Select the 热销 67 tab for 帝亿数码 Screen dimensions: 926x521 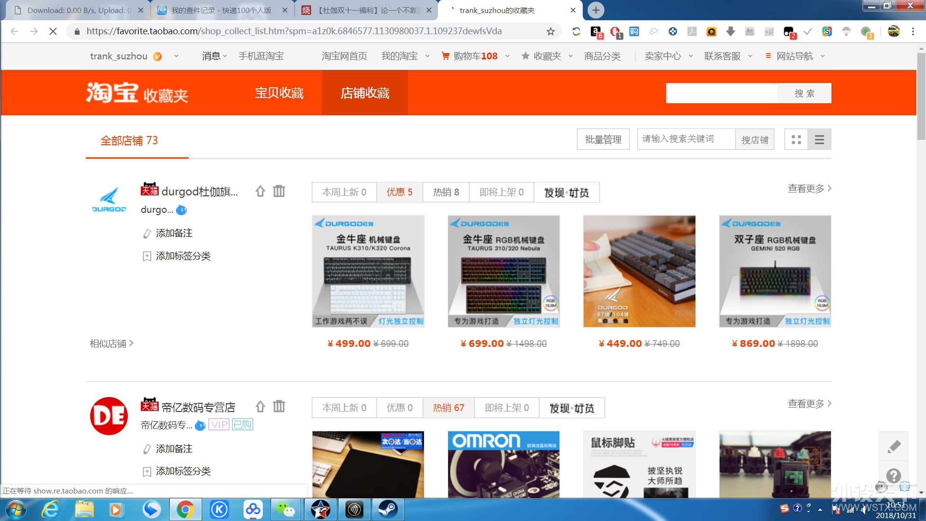pyautogui.click(x=449, y=408)
